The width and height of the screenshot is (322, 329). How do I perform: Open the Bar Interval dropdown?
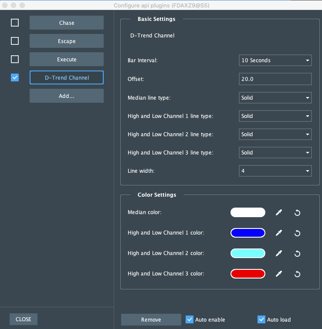tap(275, 60)
